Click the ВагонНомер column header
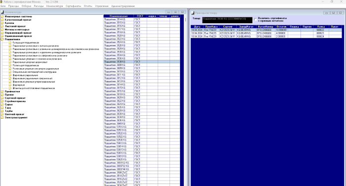This screenshot has width=346, height=186. click(266, 27)
